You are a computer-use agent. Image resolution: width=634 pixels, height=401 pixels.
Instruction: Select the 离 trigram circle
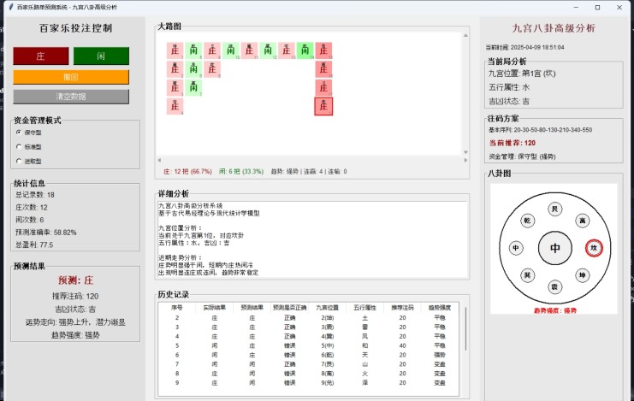(x=582, y=221)
